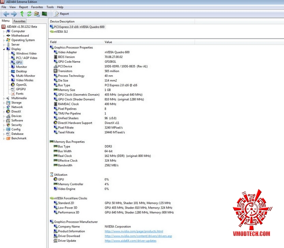The height and width of the screenshot is (248, 284).
Task: Click the Software icon in tree
Action: coord(8,120)
